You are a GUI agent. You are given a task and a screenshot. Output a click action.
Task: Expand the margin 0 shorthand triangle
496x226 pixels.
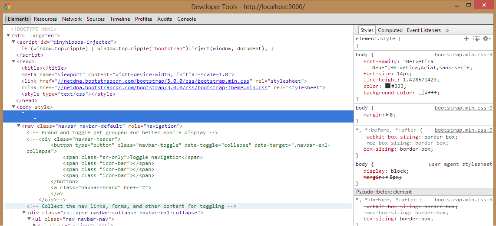387,115
